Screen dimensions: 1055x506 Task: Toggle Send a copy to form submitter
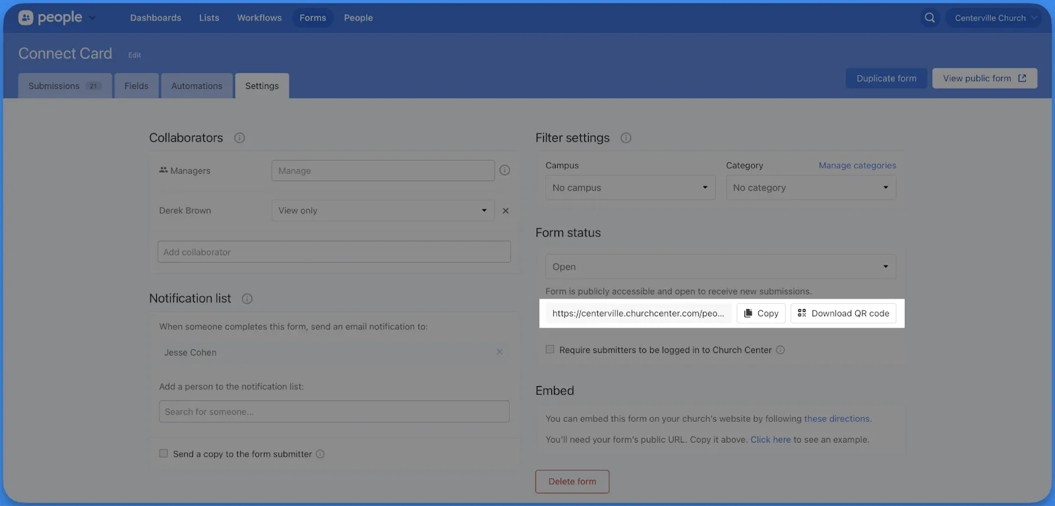pyautogui.click(x=164, y=454)
